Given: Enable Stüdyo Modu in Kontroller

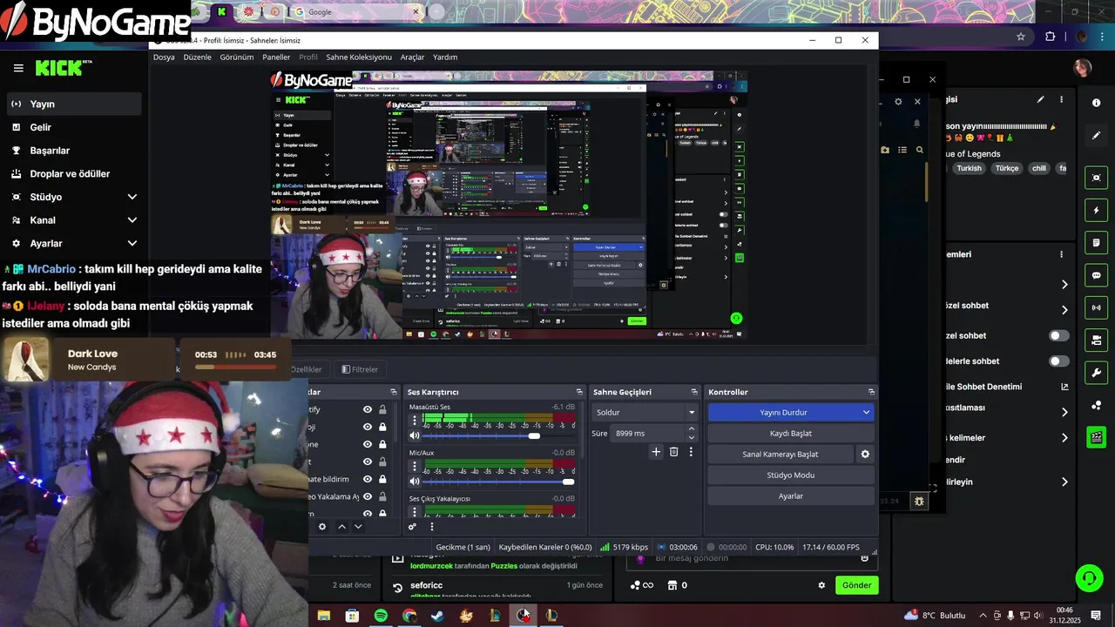Looking at the screenshot, I should (790, 475).
